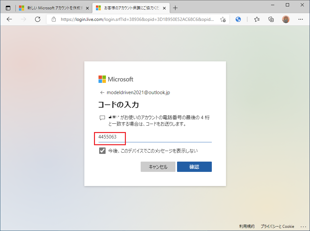Minimize the Edge browser window

tap(273, 5)
